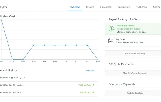Click the Pay Date calendar icon
The height and width of the screenshot is (102, 161).
[x=111, y=41]
